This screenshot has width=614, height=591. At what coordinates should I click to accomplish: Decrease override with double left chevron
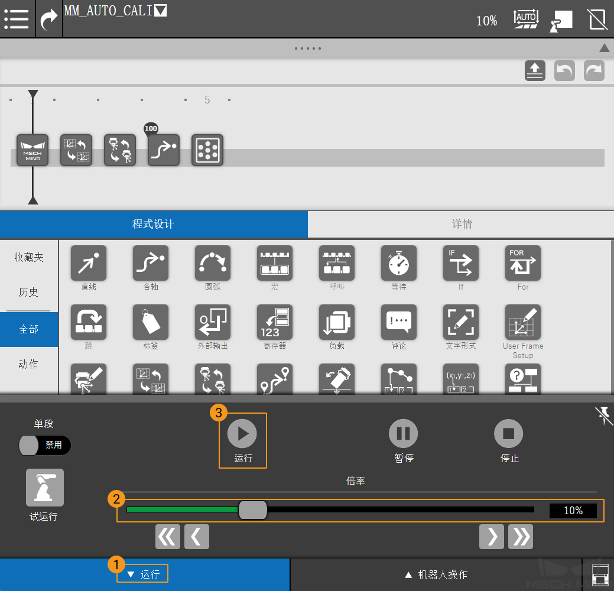point(168,537)
